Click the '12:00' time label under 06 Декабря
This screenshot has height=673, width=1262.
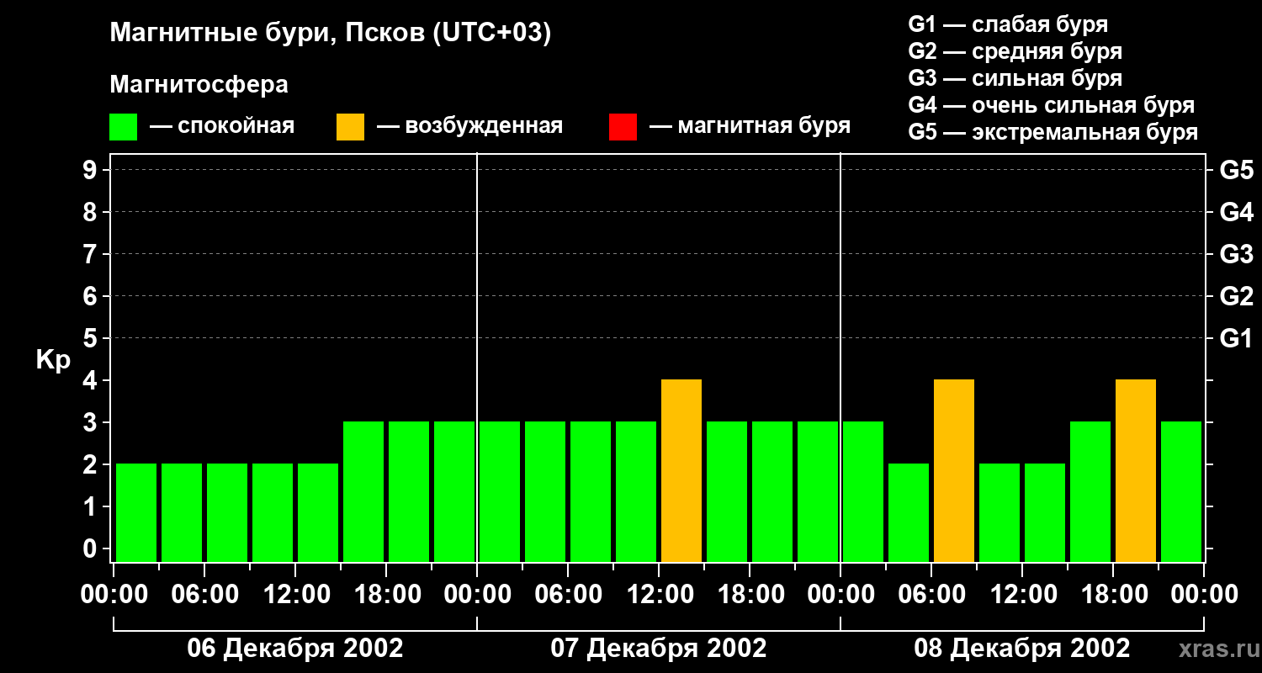(x=295, y=595)
